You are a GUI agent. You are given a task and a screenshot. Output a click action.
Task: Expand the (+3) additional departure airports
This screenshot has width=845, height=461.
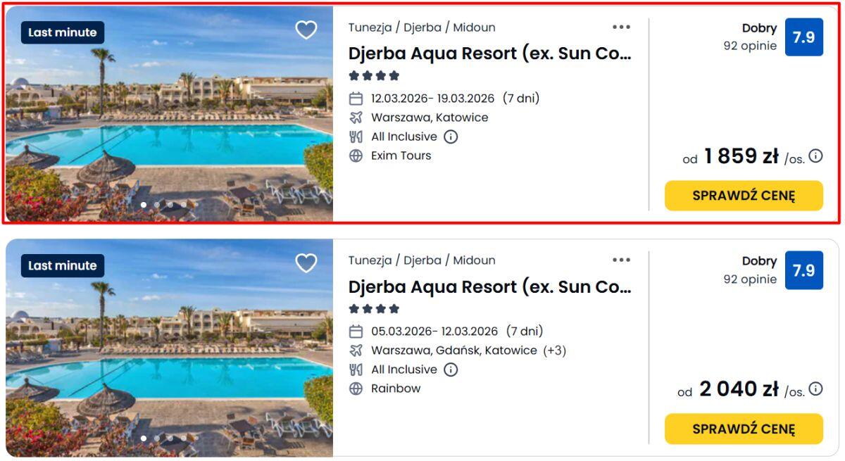(554, 351)
